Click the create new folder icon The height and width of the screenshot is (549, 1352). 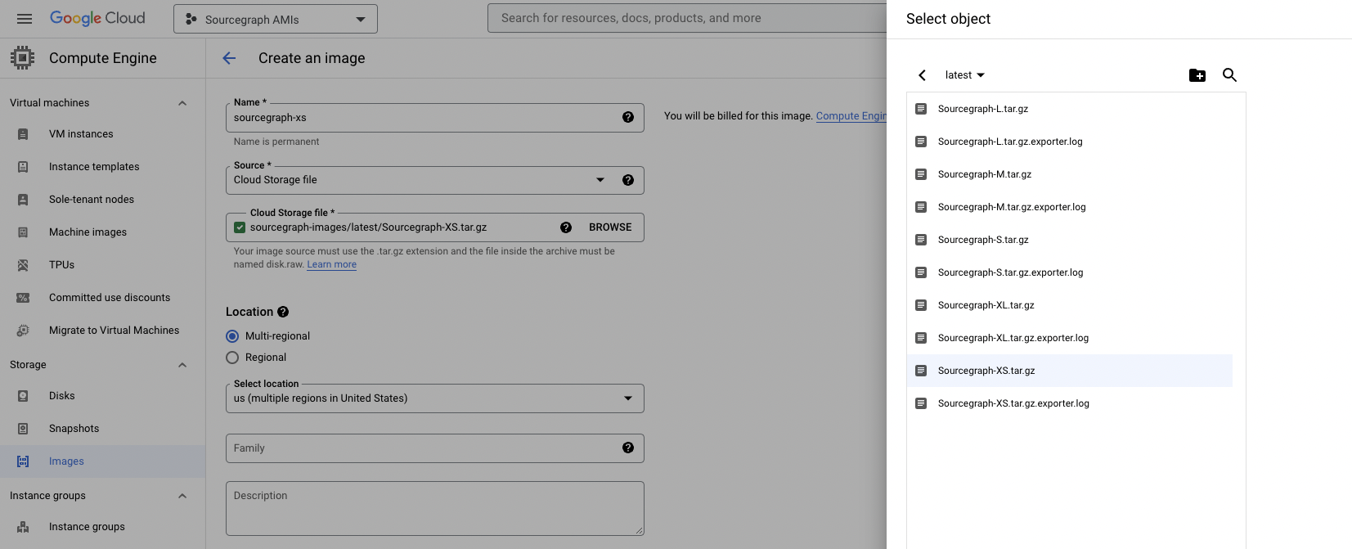[x=1197, y=75]
